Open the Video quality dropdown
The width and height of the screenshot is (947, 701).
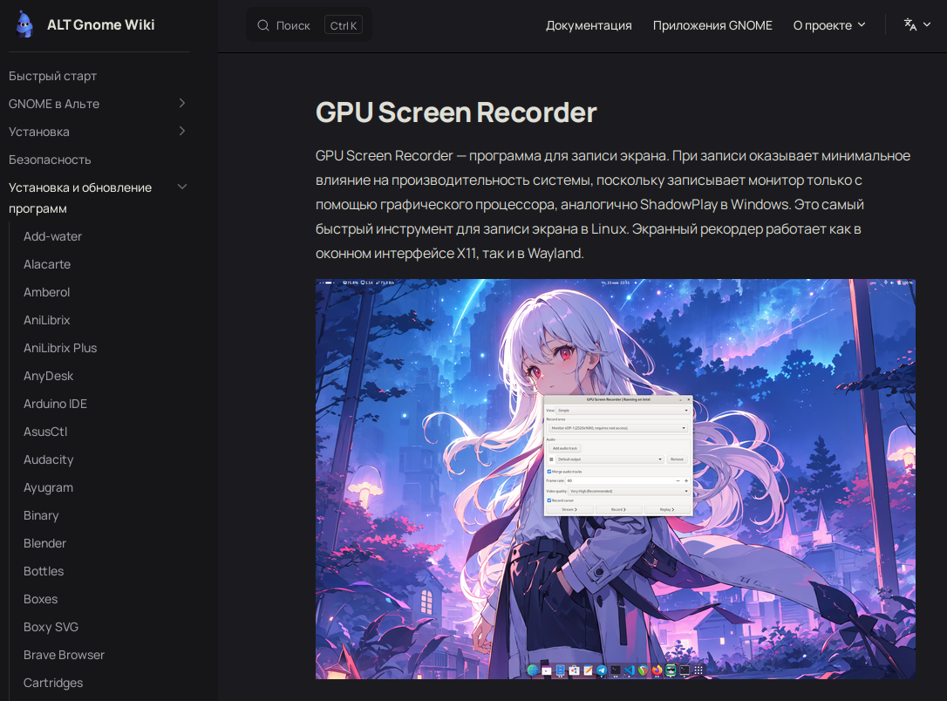pyautogui.click(x=629, y=492)
